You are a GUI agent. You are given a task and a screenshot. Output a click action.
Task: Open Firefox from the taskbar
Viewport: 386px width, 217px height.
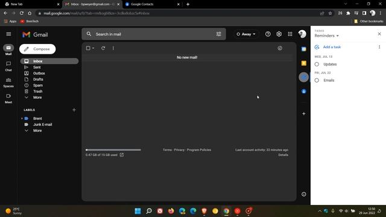171,211
